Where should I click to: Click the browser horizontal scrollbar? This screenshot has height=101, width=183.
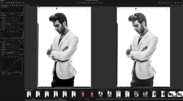[x=46, y=100]
